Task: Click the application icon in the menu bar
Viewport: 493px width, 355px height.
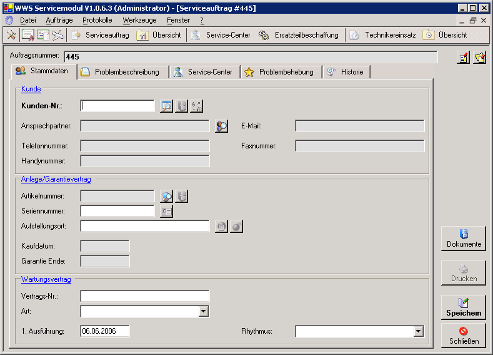Action: click(9, 20)
